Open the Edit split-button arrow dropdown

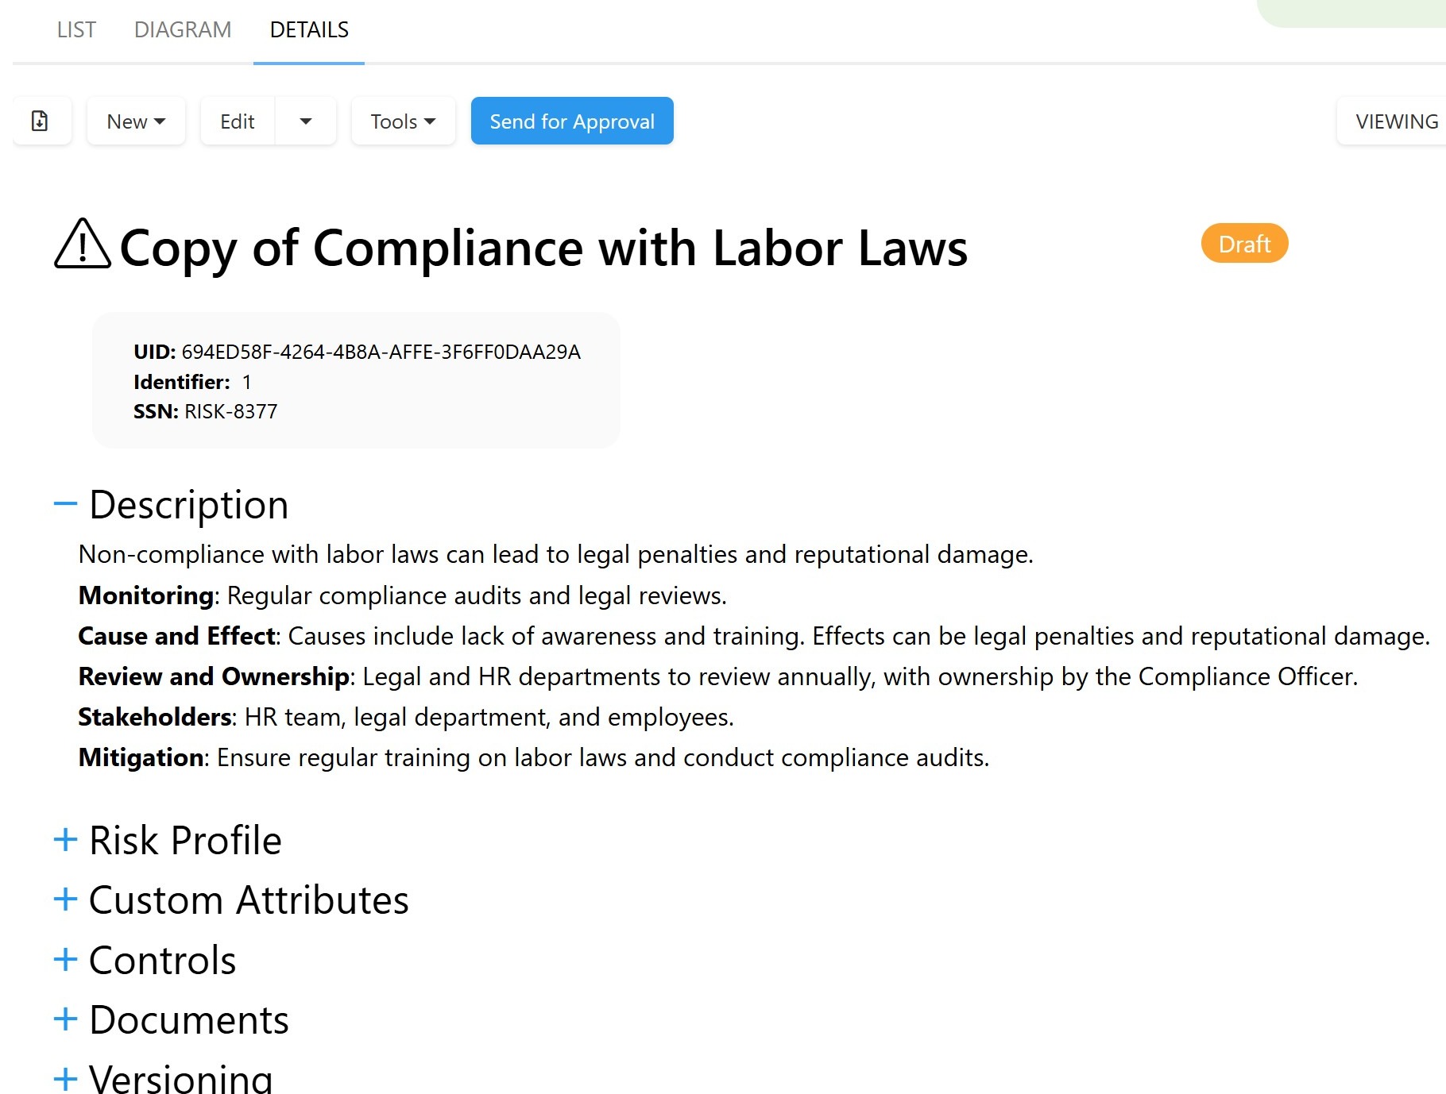click(x=306, y=121)
